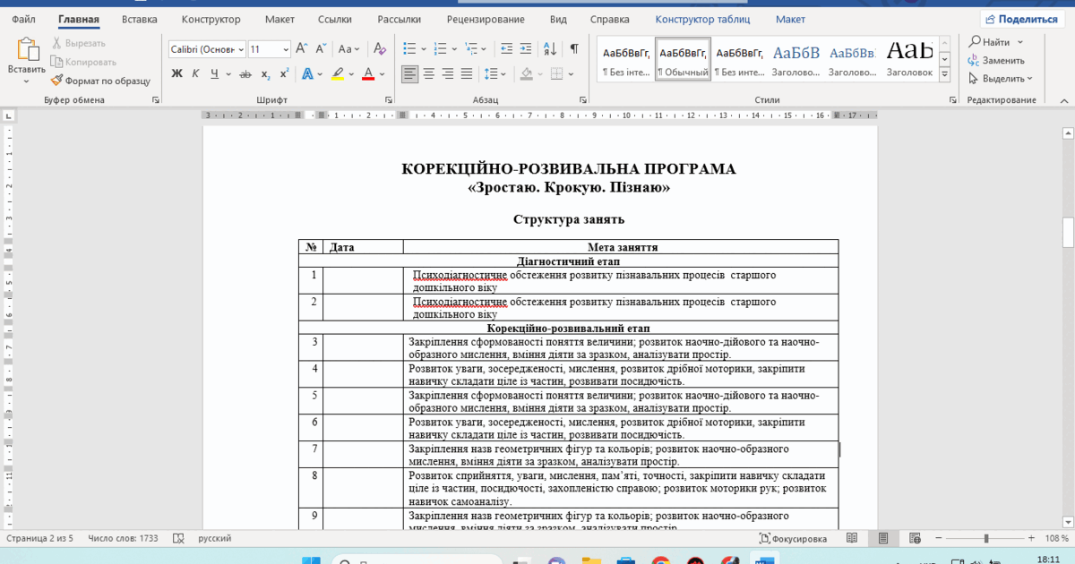This screenshot has width=1075, height=564.
Task: Click the Фокусировка button in status bar
Action: click(x=794, y=538)
